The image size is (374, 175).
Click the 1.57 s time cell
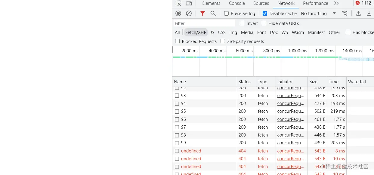click(x=339, y=135)
